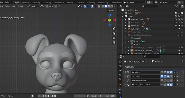Jump to the start frame
Screen dimensions: 185x98
(x=39, y=96)
